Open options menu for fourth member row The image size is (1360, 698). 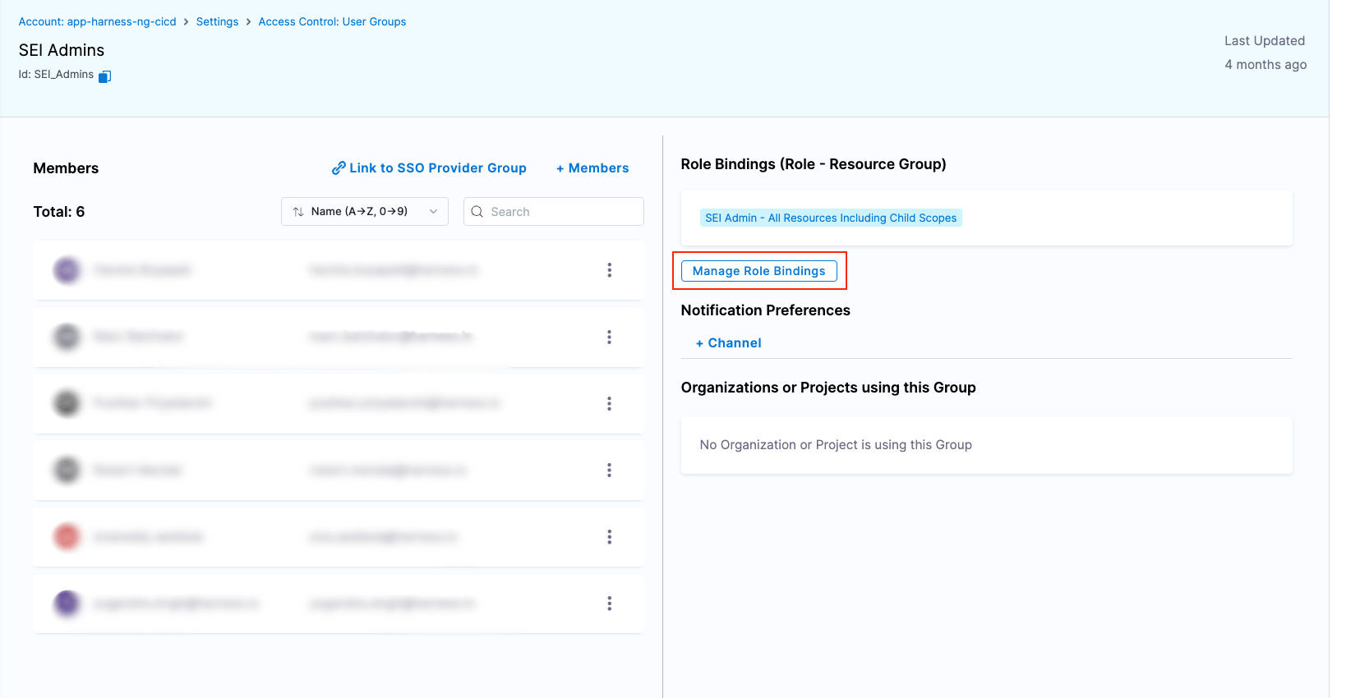(x=609, y=470)
